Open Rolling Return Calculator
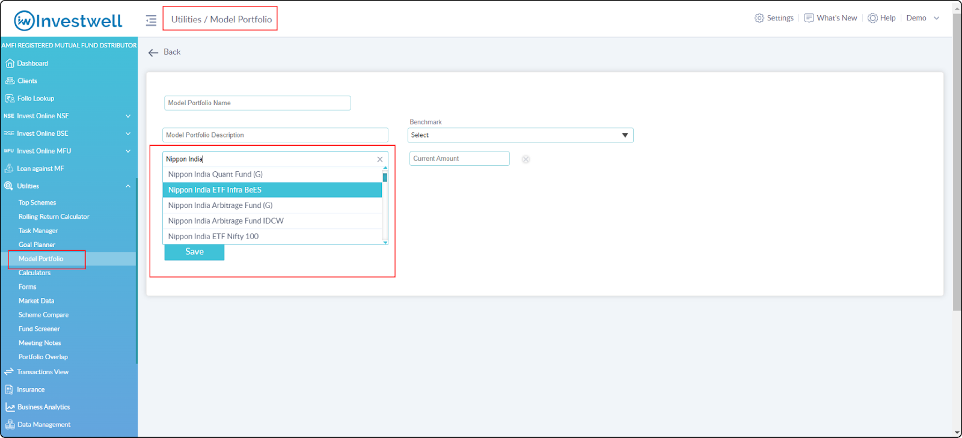 (54, 217)
